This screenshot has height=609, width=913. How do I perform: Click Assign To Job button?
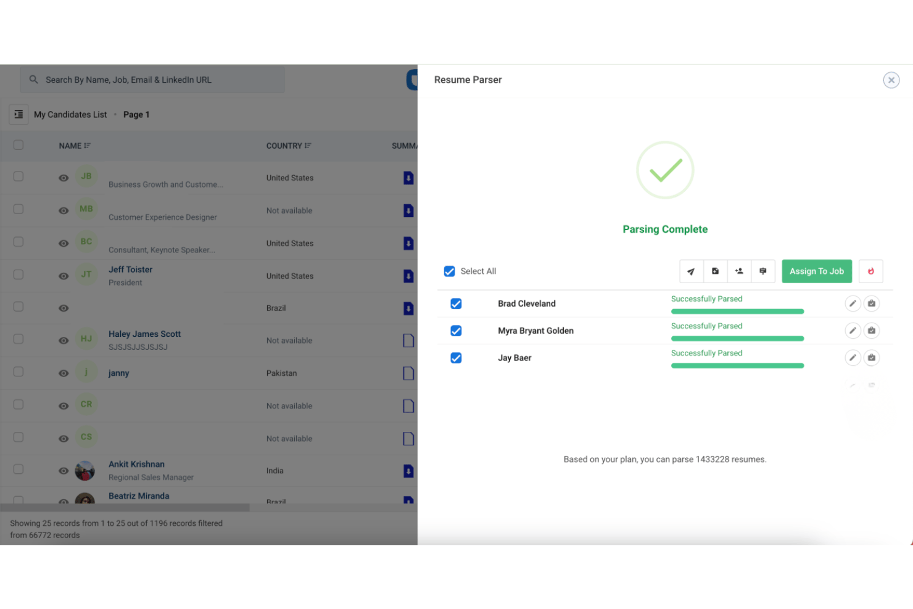click(x=817, y=271)
